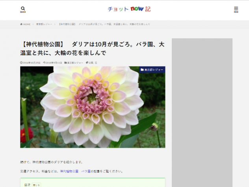Click the 東京都レジャー badge on the dahlia photo
This screenshot has width=249, height=187.
point(152,70)
